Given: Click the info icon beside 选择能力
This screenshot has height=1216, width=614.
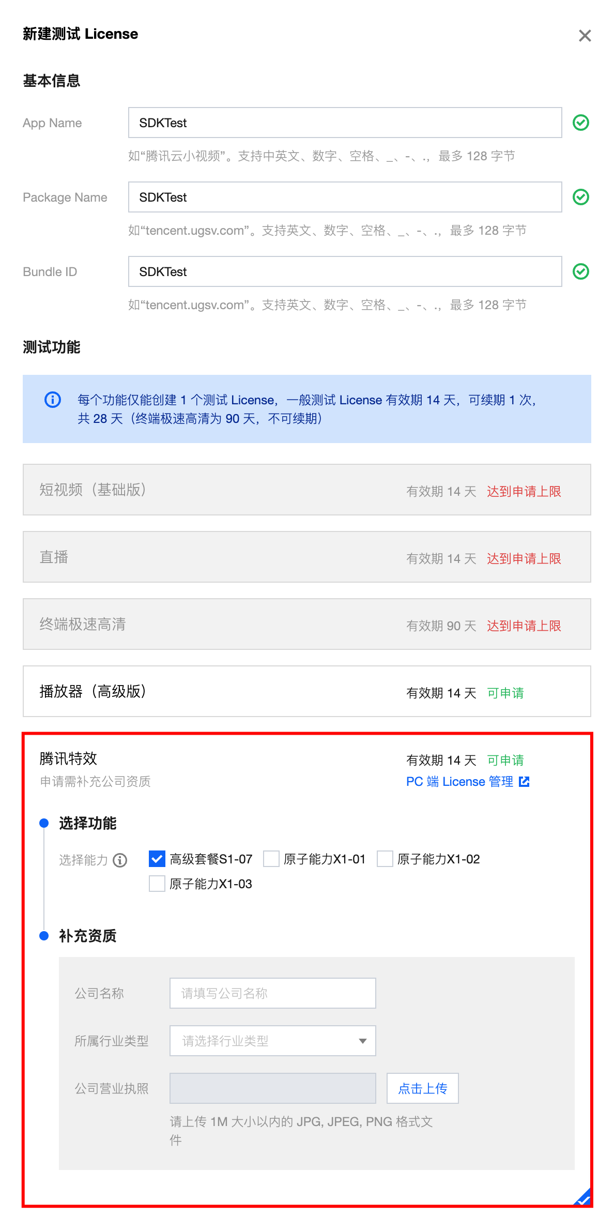Looking at the screenshot, I should pyautogui.click(x=120, y=860).
